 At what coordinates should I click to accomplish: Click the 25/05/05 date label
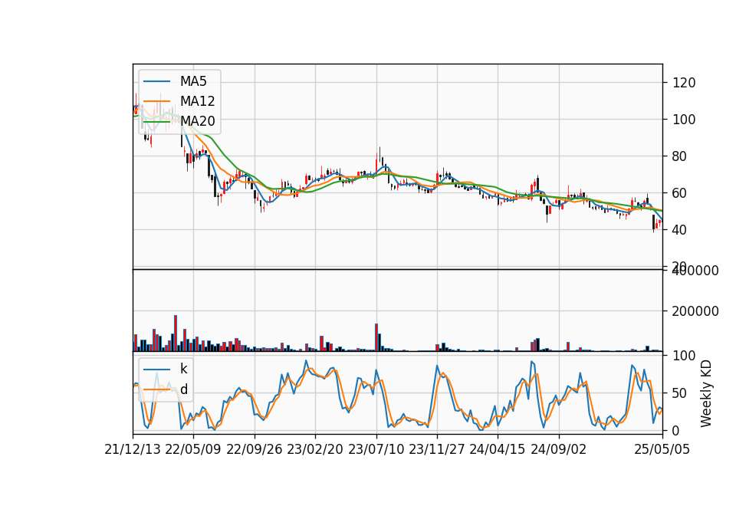pos(662,450)
